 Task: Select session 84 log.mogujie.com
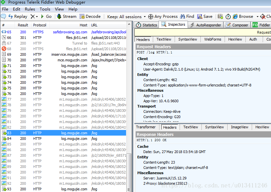(x=64, y=139)
